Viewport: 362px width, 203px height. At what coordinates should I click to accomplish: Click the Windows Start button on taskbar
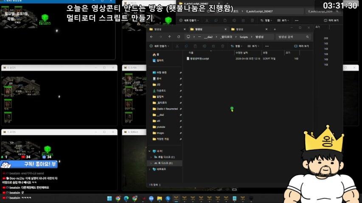(108, 198)
